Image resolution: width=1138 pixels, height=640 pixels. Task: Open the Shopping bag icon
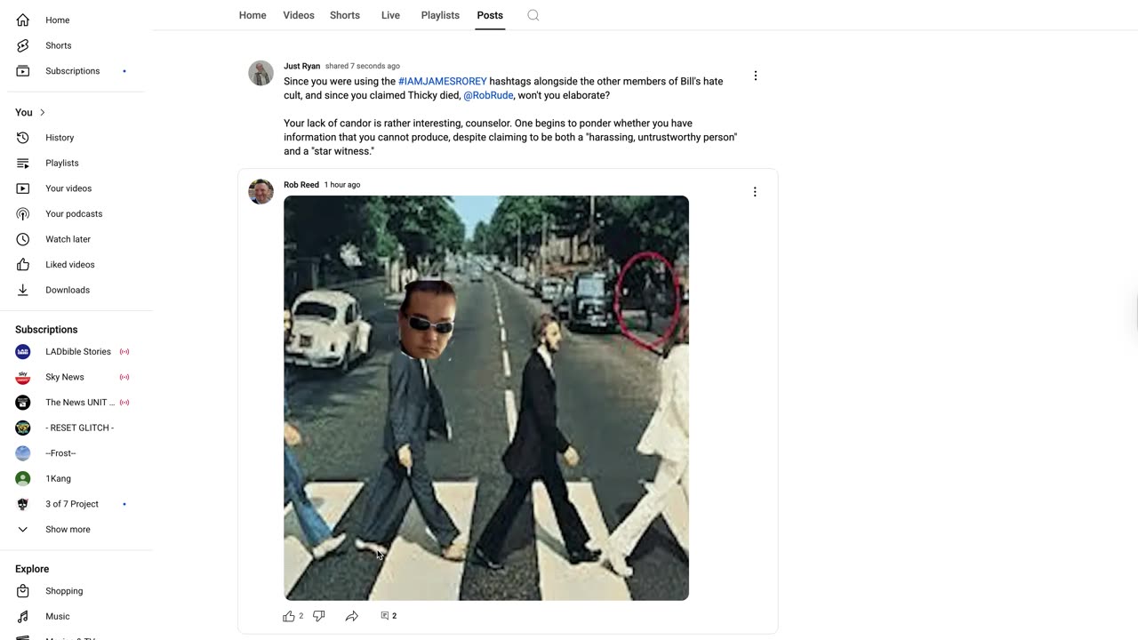pyautogui.click(x=23, y=591)
